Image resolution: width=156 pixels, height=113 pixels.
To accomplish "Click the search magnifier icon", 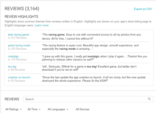I will click(149, 99).
